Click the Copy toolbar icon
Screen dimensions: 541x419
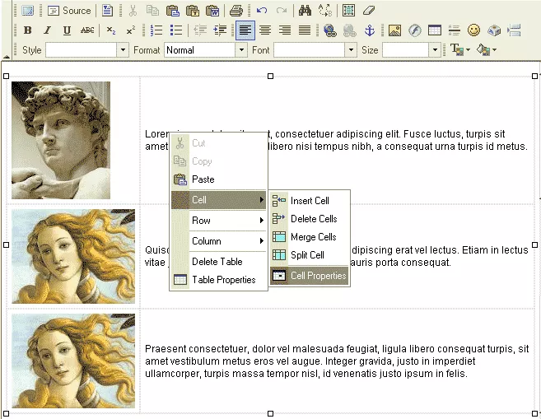(x=152, y=11)
